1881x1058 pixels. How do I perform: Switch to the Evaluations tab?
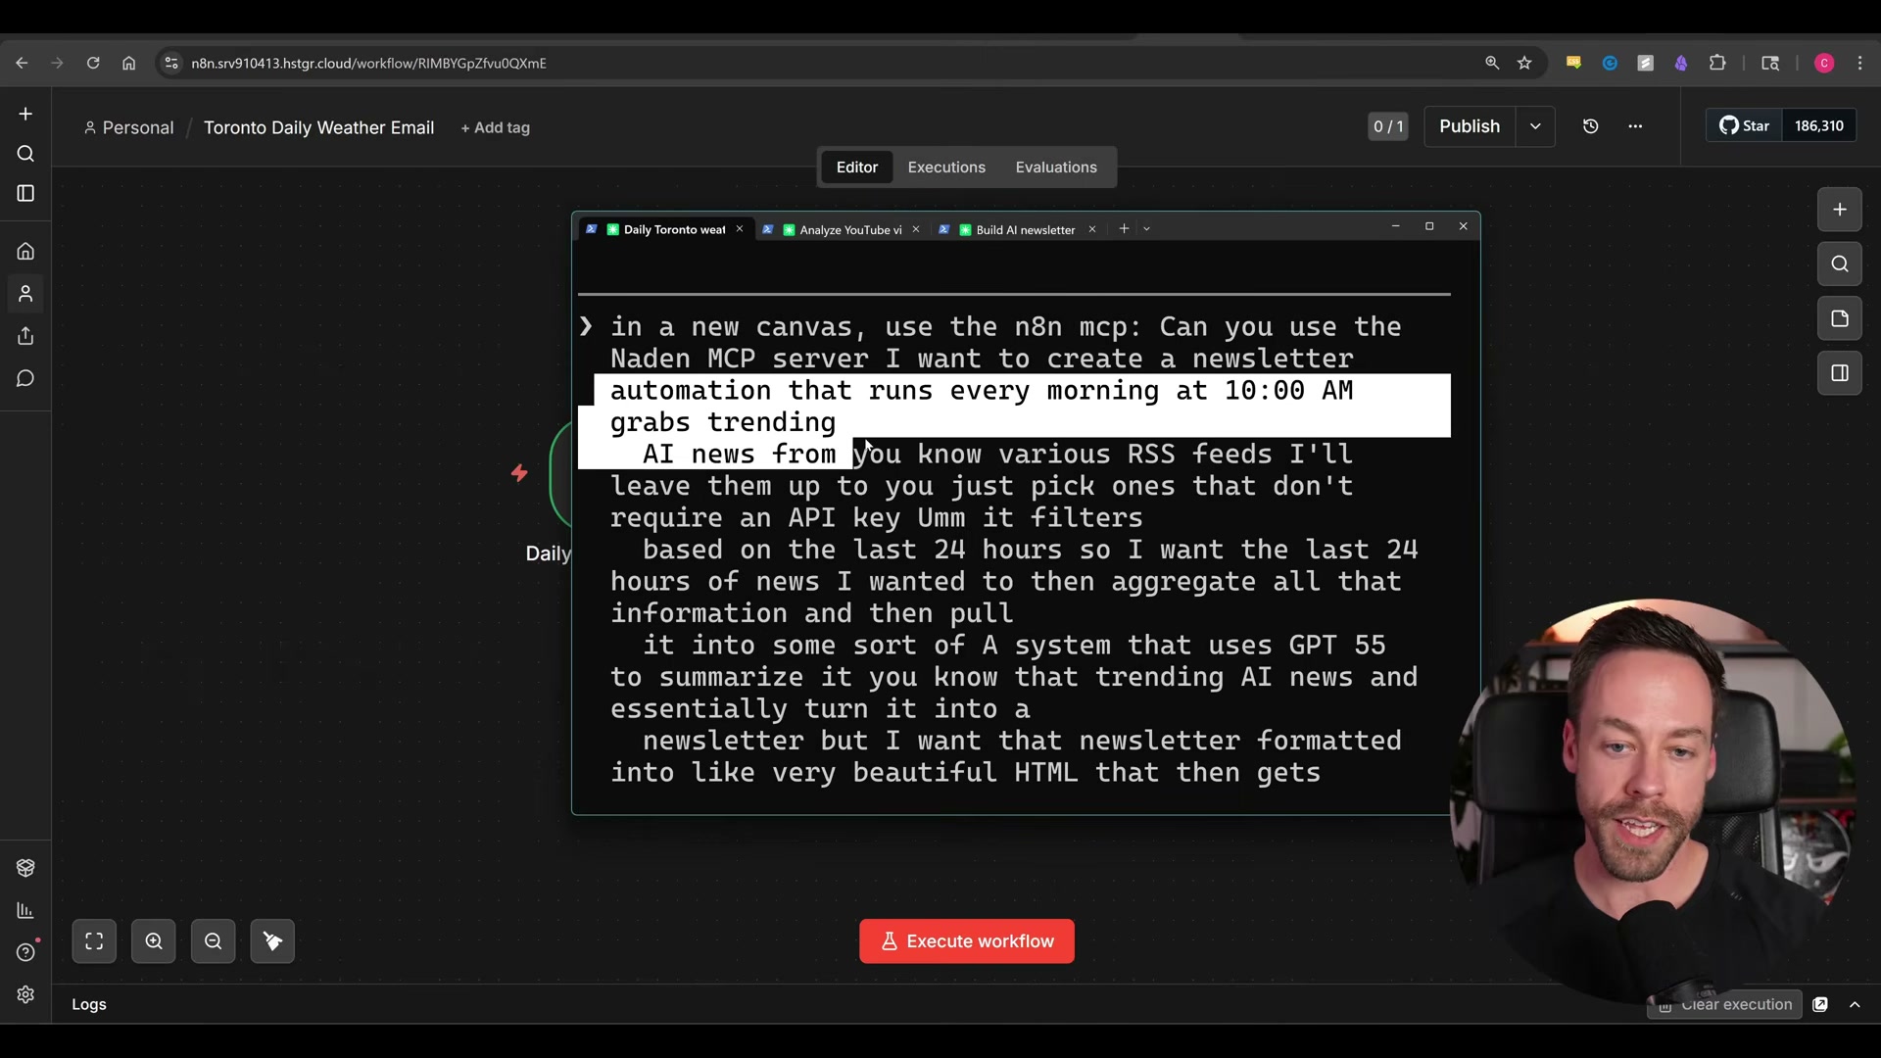[x=1056, y=168]
